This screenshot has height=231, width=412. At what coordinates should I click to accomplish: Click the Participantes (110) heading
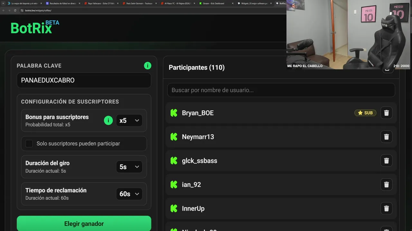(197, 67)
